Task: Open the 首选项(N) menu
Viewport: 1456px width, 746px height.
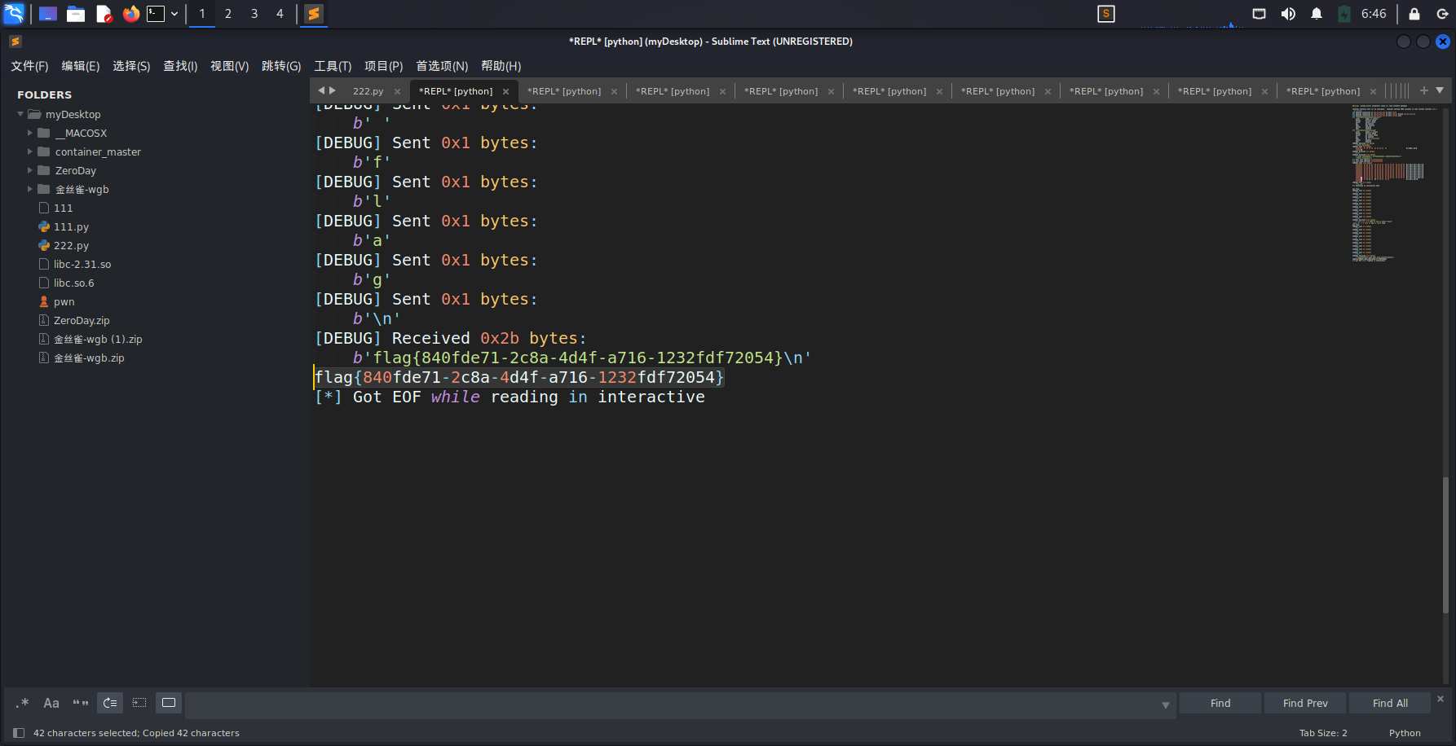Action: click(442, 66)
